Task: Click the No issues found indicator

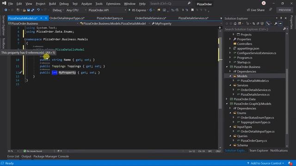Action: pos(33,151)
